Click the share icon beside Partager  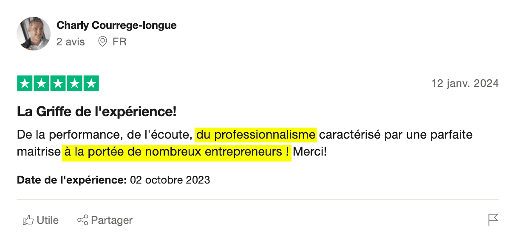pos(82,220)
